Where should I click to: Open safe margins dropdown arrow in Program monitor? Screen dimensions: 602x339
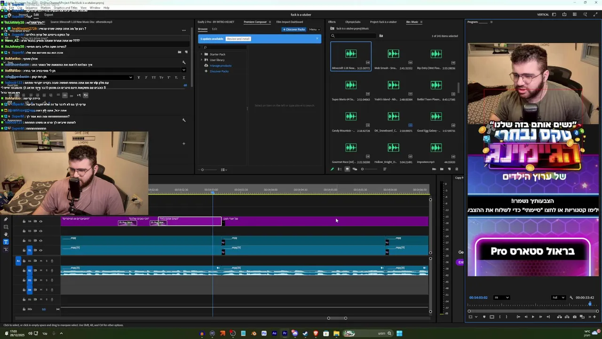point(476,317)
